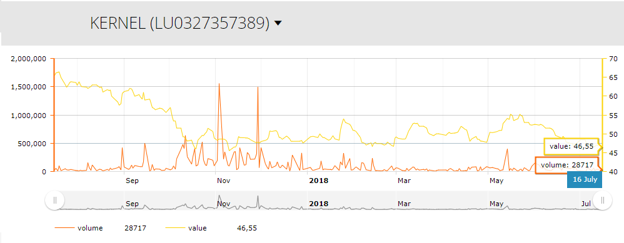Viewport: 624px width, 243px height.
Task: Grab the left range slider handle
Action: click(x=55, y=200)
